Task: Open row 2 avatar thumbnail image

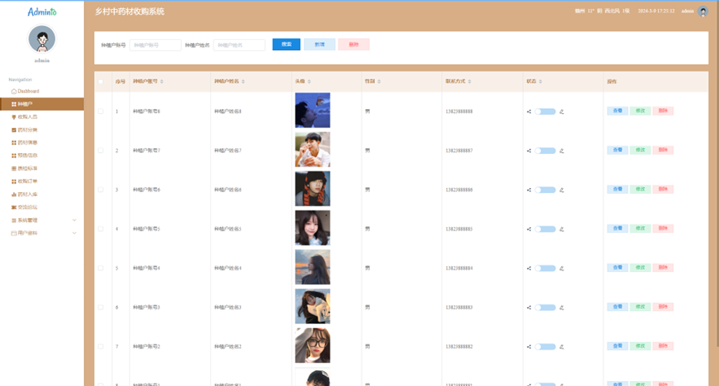Action: point(313,150)
